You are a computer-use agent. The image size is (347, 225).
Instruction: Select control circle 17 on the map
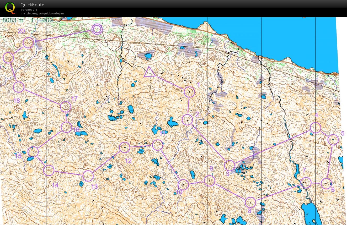[66, 107]
